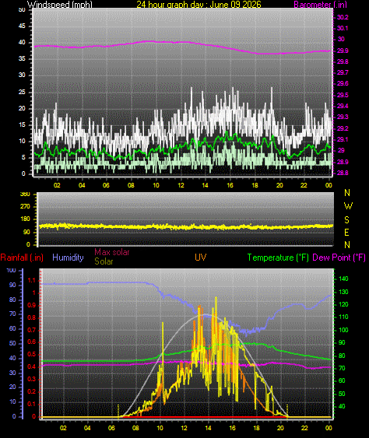Click the 0.8 rainfall axis value
Viewport: 369px width, 438px height.
pyautogui.click(x=32, y=317)
